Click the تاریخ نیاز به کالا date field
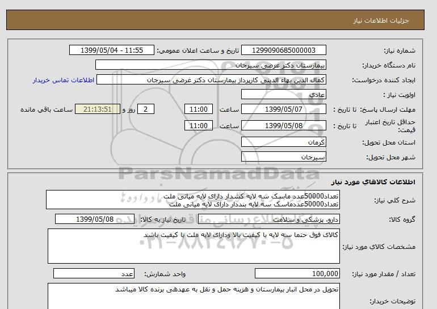 click(x=95, y=219)
